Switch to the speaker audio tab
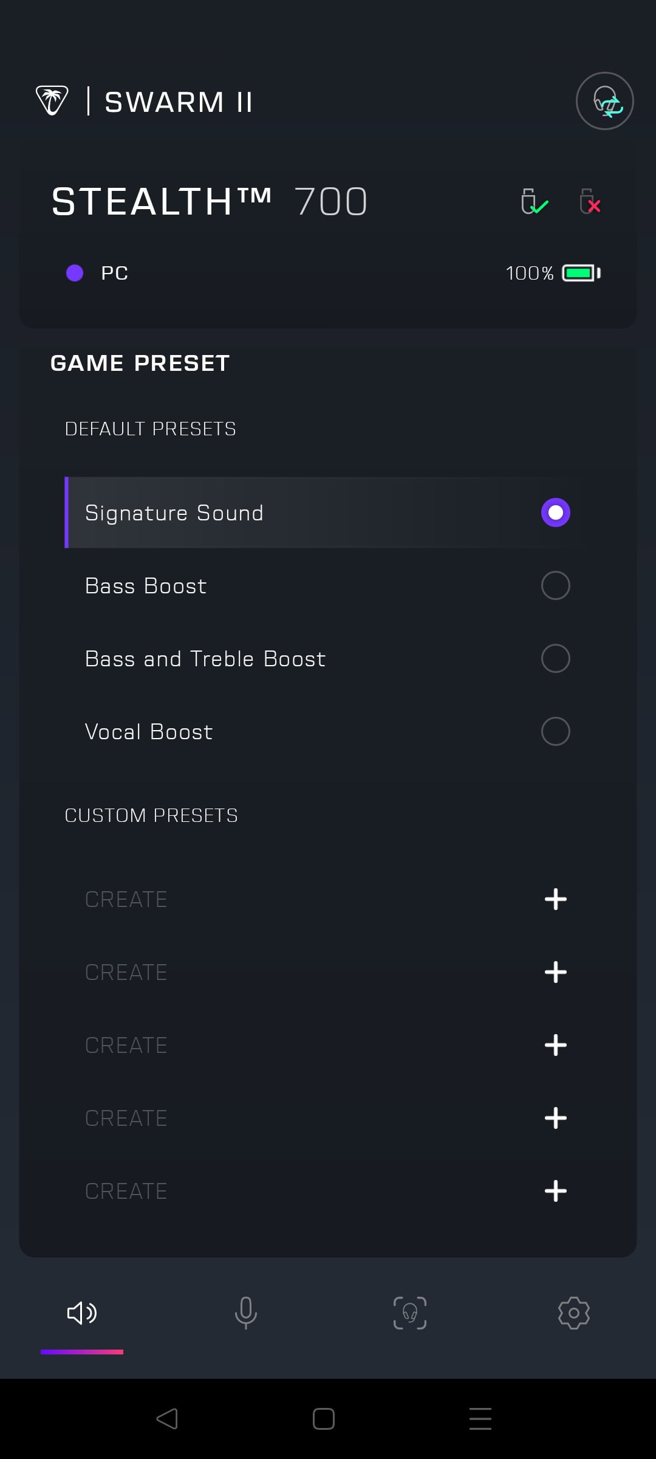Screen dimensions: 656x1459 point(82,1312)
